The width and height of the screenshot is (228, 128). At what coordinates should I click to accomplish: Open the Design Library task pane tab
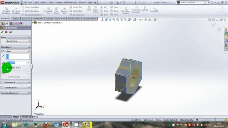coord(226,33)
